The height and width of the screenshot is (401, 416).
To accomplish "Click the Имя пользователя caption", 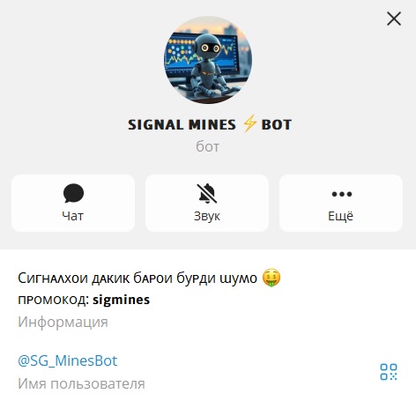I will click(x=81, y=383).
